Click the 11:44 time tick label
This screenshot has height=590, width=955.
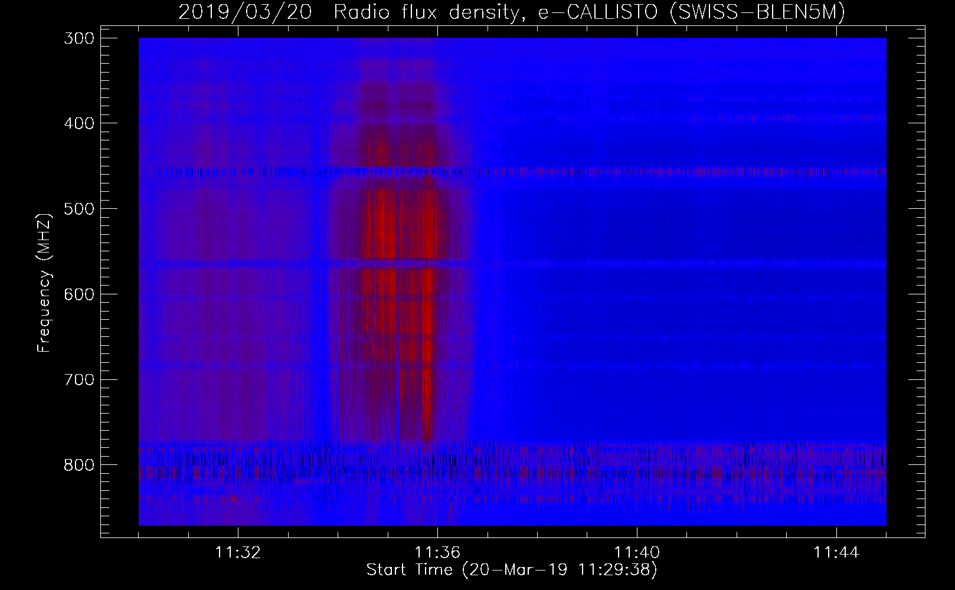click(x=836, y=553)
